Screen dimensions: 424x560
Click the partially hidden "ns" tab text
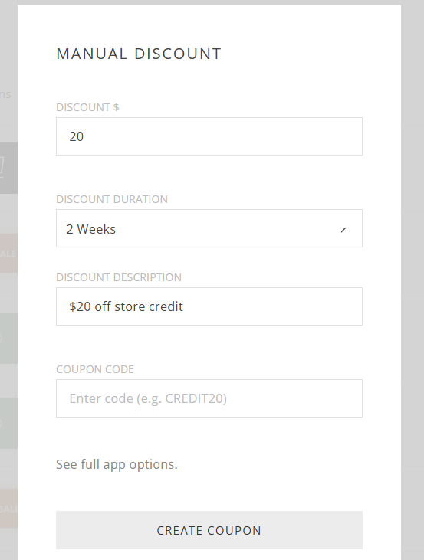[x=5, y=95]
